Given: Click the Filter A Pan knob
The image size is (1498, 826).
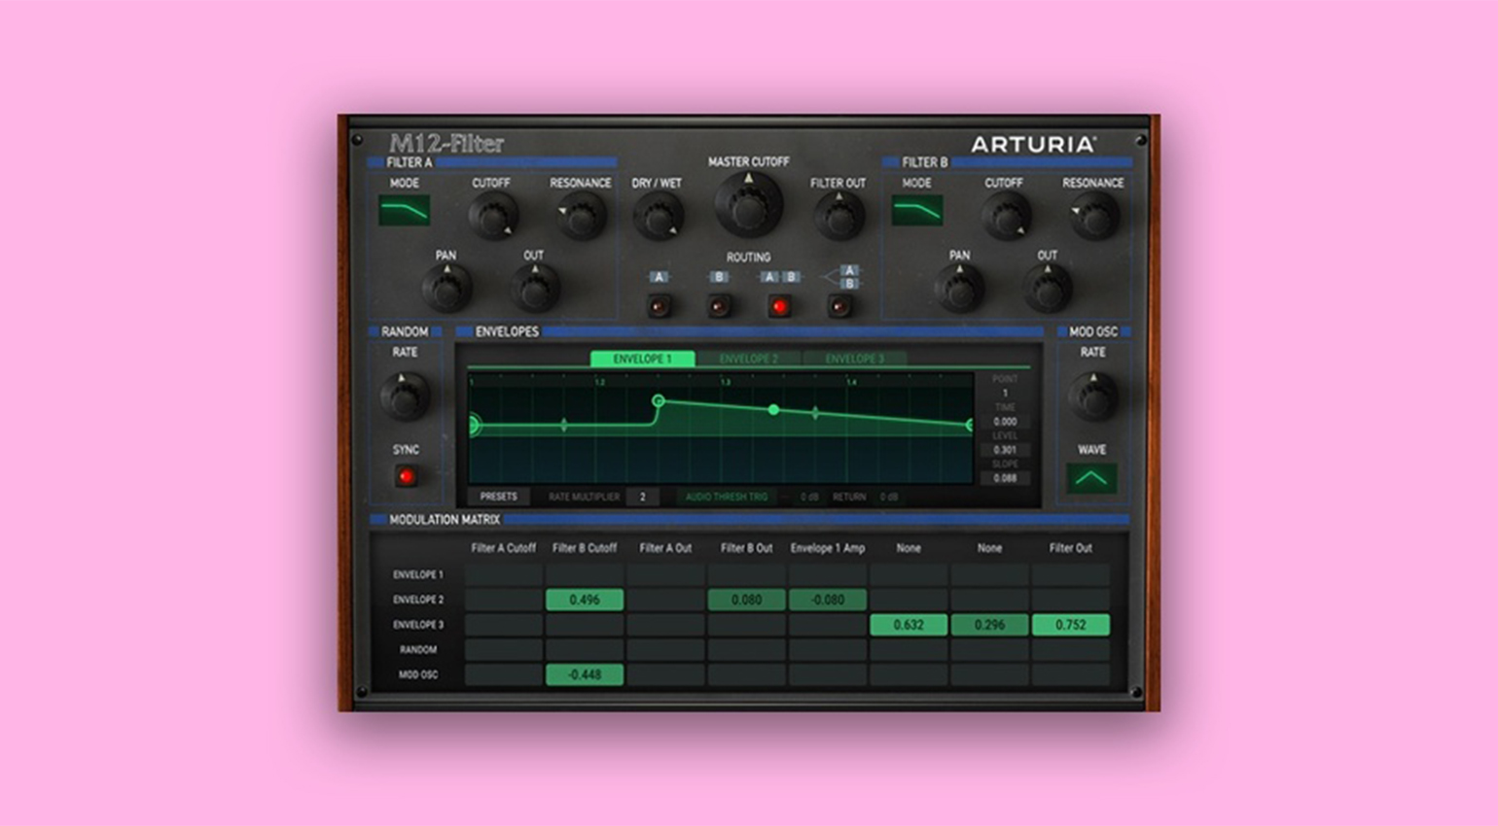Looking at the screenshot, I should [x=446, y=289].
